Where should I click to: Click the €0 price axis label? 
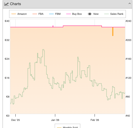pyautogui.click(x=8, y=116)
